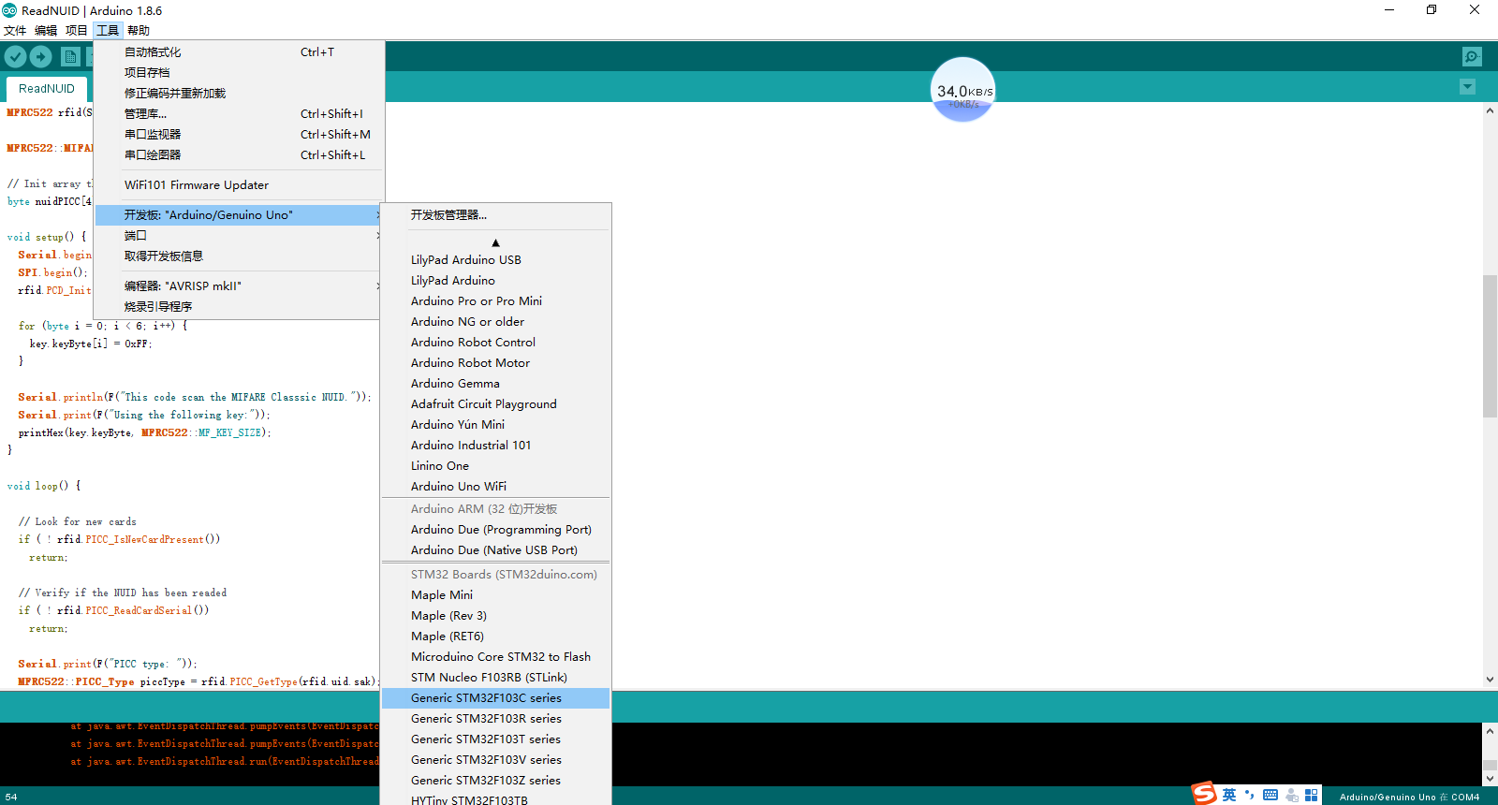The height and width of the screenshot is (805, 1498).
Task: Click the Verify checkmark toolbar icon
Action: [15, 56]
